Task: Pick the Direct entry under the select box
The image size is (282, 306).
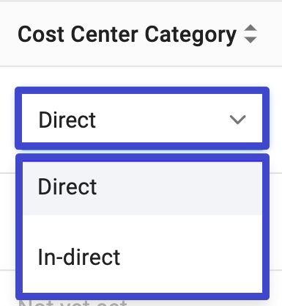Action: click(x=142, y=189)
